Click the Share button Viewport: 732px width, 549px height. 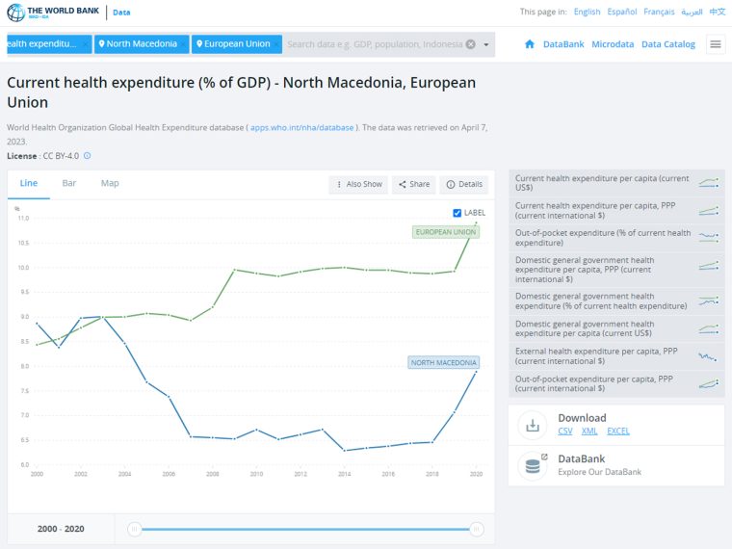tap(414, 184)
